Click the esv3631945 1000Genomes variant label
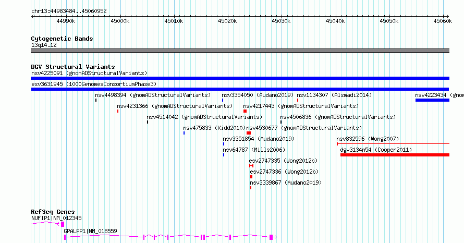Screen dimensions: 464x243 (x=94, y=84)
